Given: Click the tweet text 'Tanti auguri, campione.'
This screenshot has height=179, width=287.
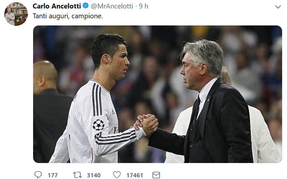Looking at the screenshot, I should coord(68,16).
